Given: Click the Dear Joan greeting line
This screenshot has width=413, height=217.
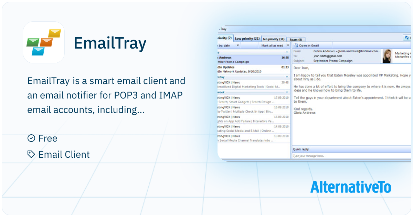Looking at the screenshot, I should click(x=302, y=68).
